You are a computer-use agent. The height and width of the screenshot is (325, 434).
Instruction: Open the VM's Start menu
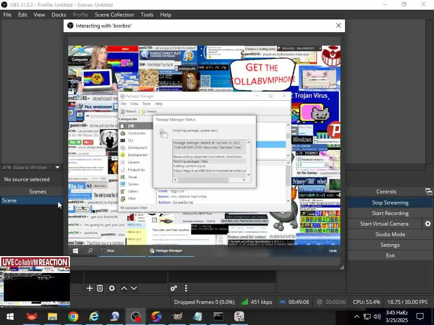(x=75, y=251)
